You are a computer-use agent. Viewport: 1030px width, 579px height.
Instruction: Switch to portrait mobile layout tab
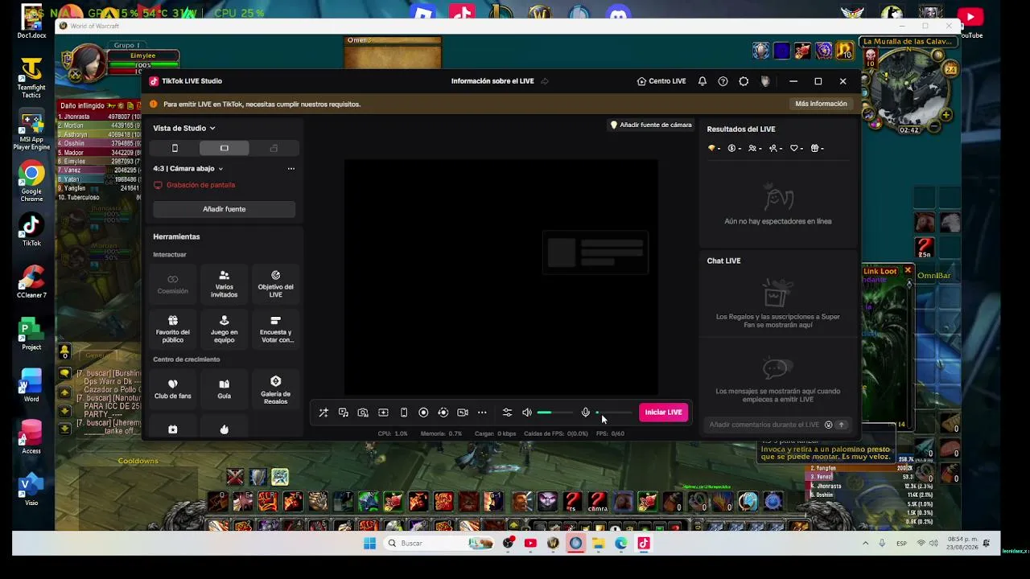(x=175, y=148)
